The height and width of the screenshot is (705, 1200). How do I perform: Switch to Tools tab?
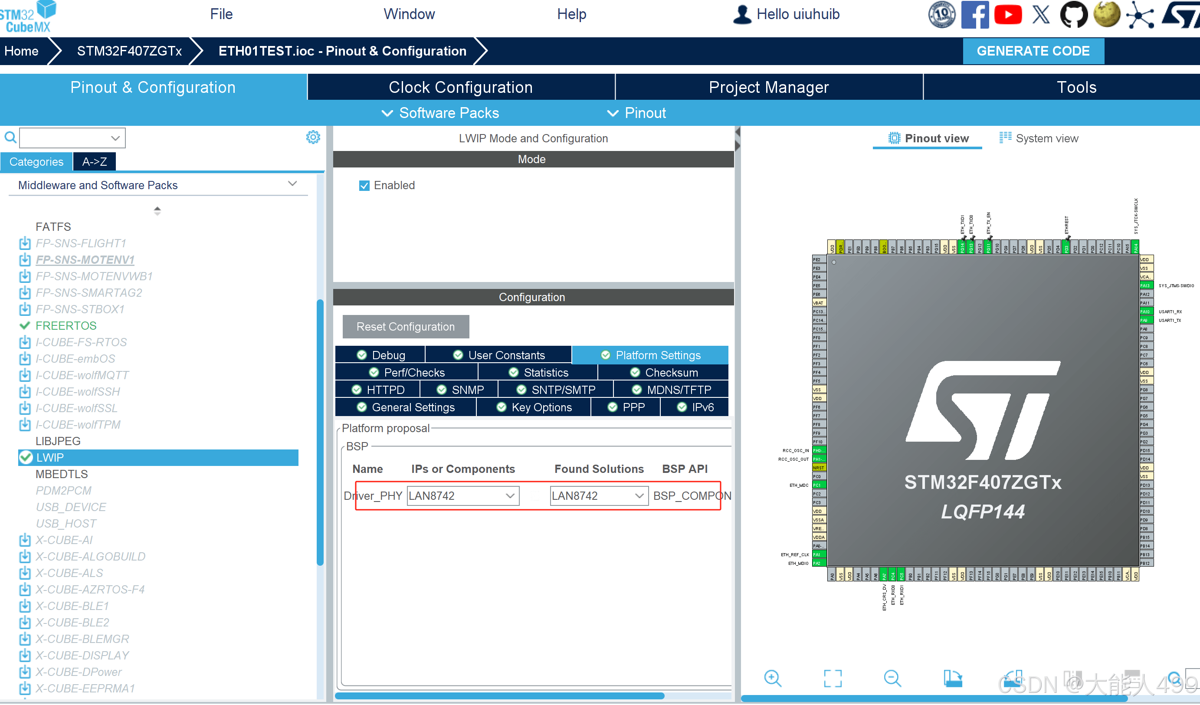pyautogui.click(x=1062, y=87)
